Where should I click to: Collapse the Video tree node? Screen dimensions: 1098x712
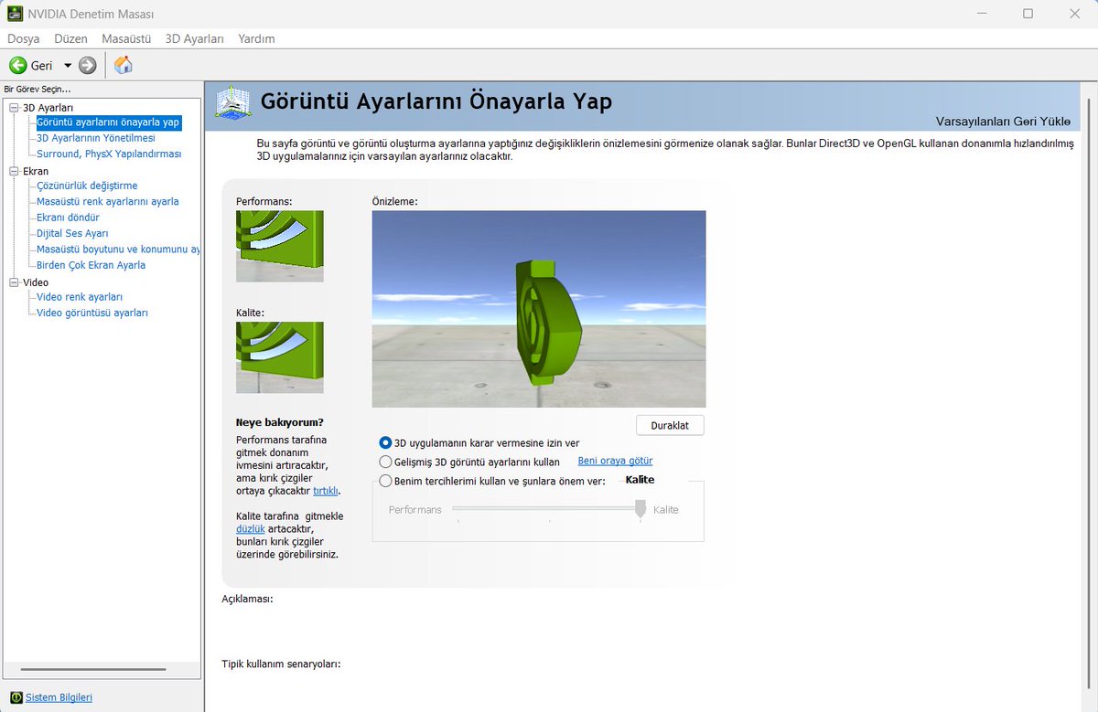pos(14,282)
